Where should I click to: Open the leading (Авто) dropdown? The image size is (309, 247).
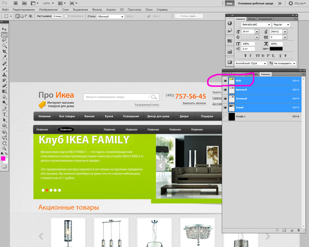pos(285,31)
